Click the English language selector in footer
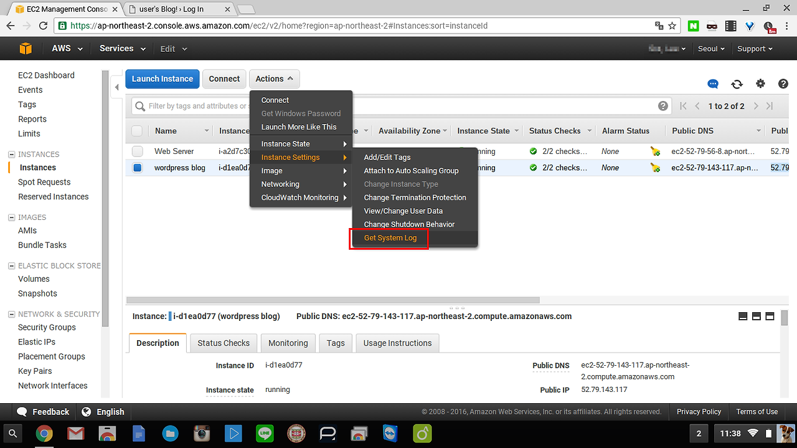This screenshot has height=448, width=797. point(103,412)
